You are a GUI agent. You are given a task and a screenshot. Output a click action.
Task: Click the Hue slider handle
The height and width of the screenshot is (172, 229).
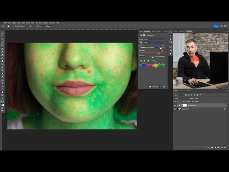[x=161, y=48]
